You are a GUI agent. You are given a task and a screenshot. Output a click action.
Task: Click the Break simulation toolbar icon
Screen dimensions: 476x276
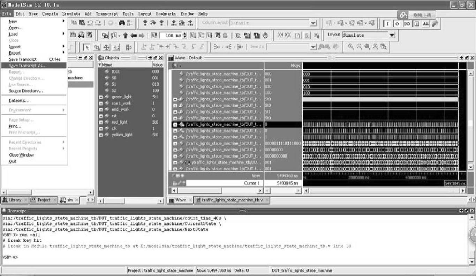217,36
